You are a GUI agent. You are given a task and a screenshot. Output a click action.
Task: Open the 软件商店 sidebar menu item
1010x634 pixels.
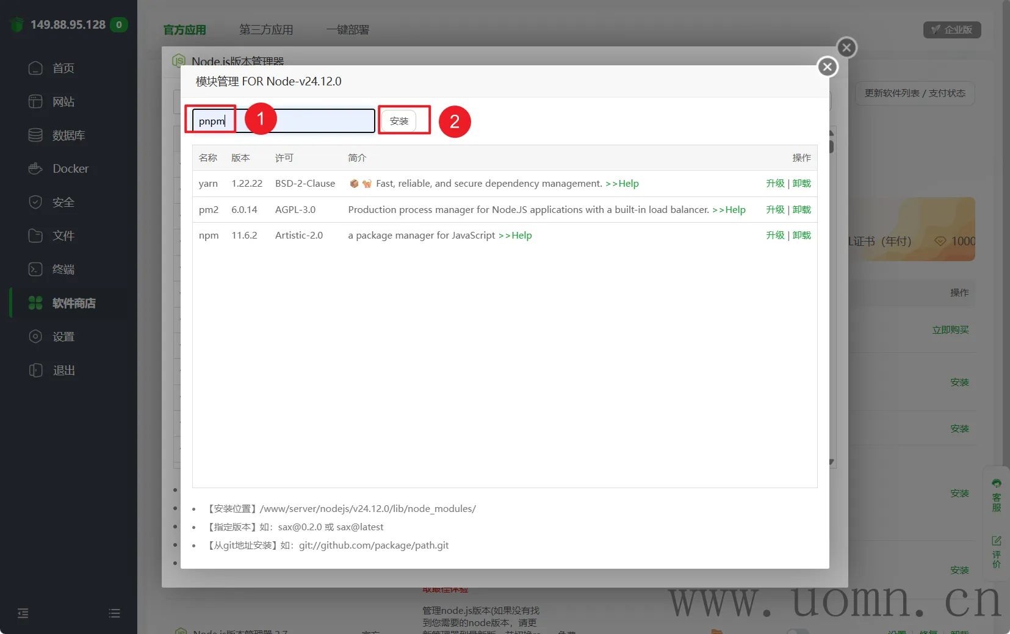coord(73,303)
